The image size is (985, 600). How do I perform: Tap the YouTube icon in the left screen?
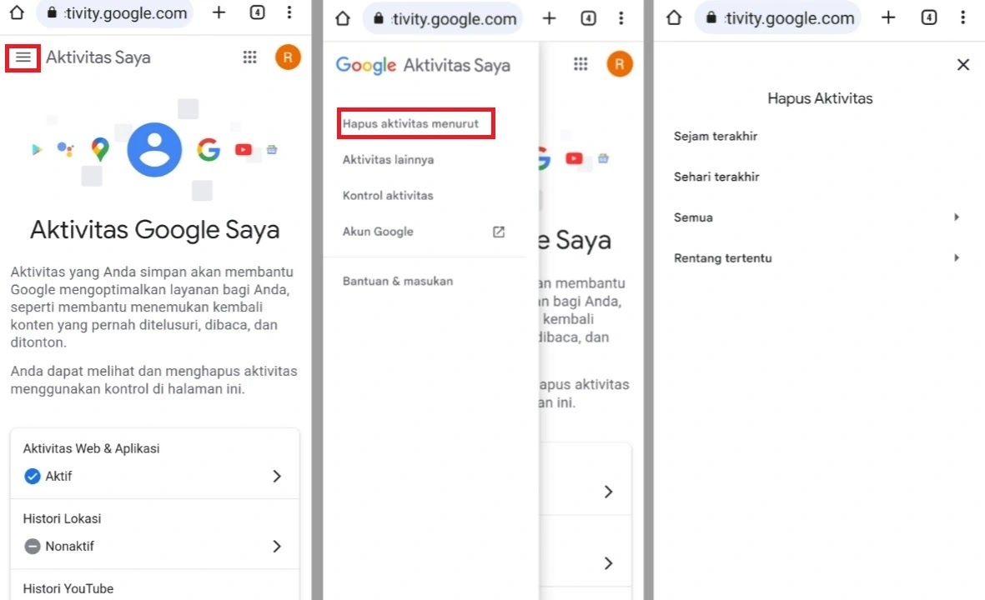coord(243,149)
